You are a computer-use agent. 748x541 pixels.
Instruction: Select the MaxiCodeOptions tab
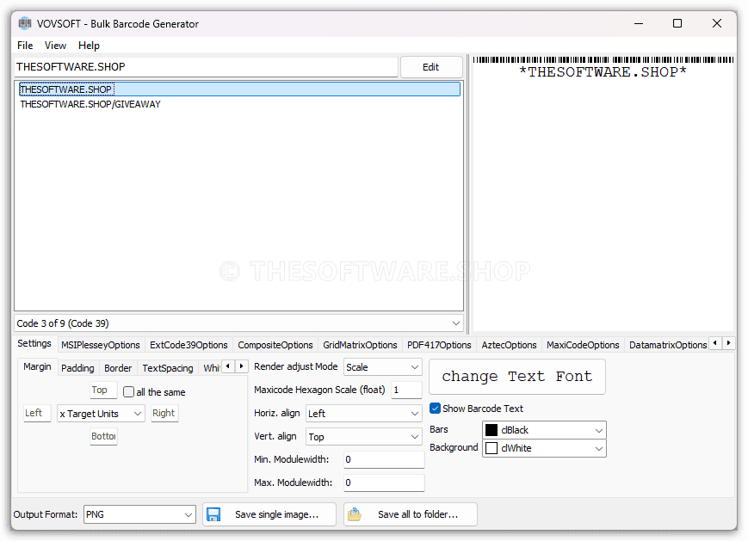pos(583,345)
